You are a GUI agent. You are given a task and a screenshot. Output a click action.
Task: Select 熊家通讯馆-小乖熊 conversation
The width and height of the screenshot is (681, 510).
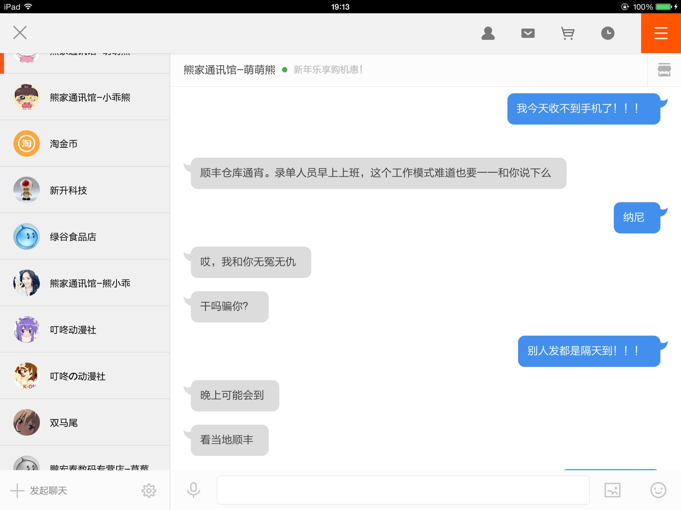[85, 97]
